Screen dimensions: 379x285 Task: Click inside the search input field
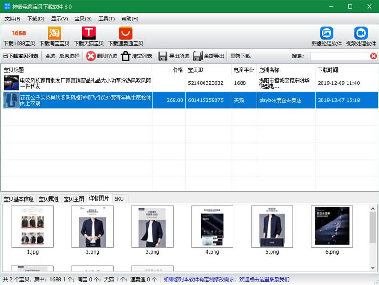click(x=340, y=56)
